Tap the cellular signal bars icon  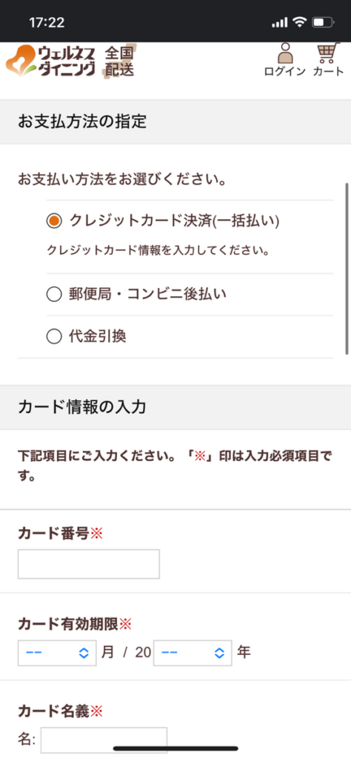click(x=280, y=23)
